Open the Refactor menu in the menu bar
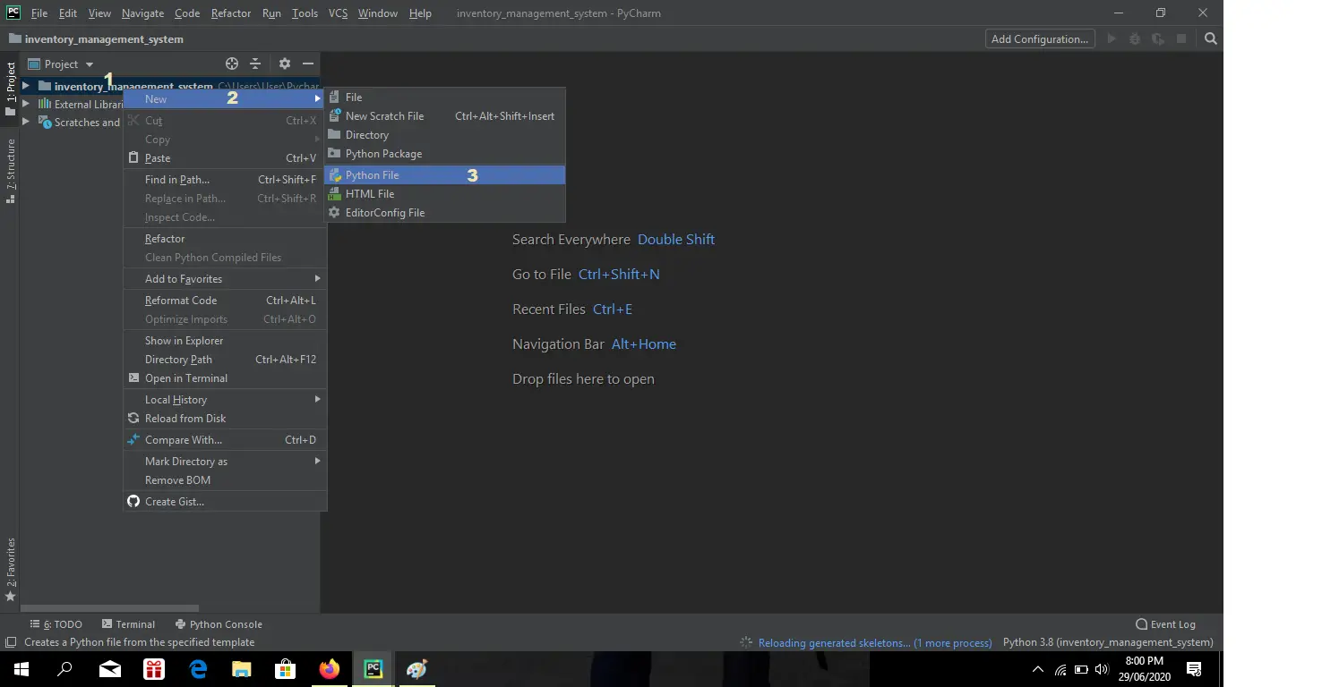 pyautogui.click(x=230, y=13)
